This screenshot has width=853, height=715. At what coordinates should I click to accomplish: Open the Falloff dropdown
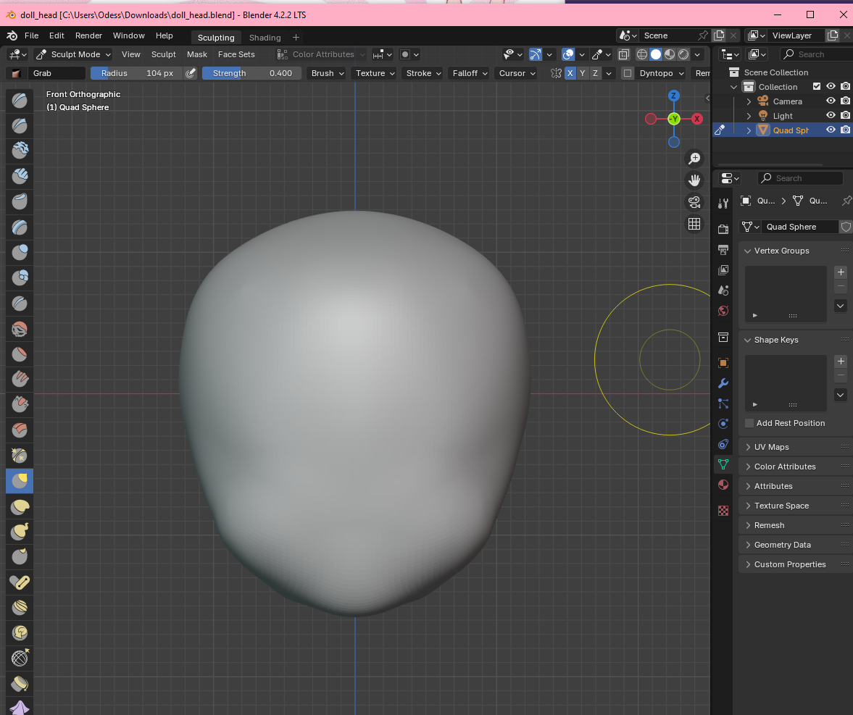[x=469, y=73]
